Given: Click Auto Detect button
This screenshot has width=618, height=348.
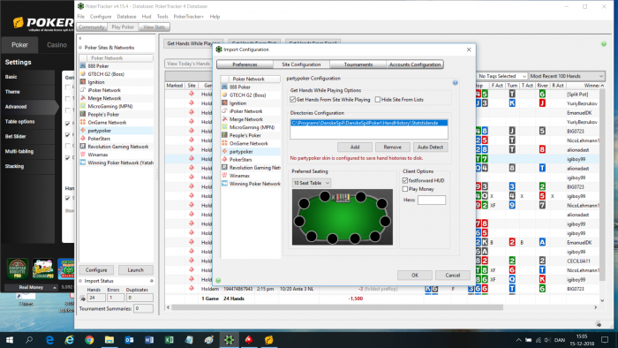Looking at the screenshot, I should [x=431, y=147].
